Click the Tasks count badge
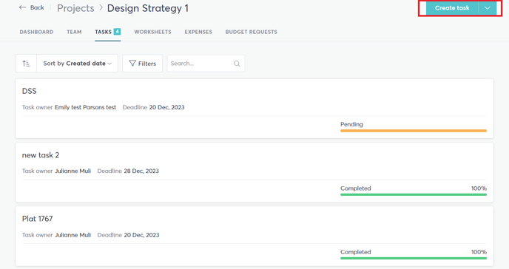This screenshot has width=509, height=269. (x=117, y=32)
